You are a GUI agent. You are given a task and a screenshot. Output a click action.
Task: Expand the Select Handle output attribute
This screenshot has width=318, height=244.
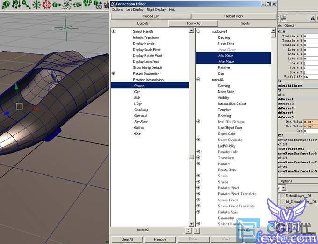pyautogui.click(x=114, y=31)
